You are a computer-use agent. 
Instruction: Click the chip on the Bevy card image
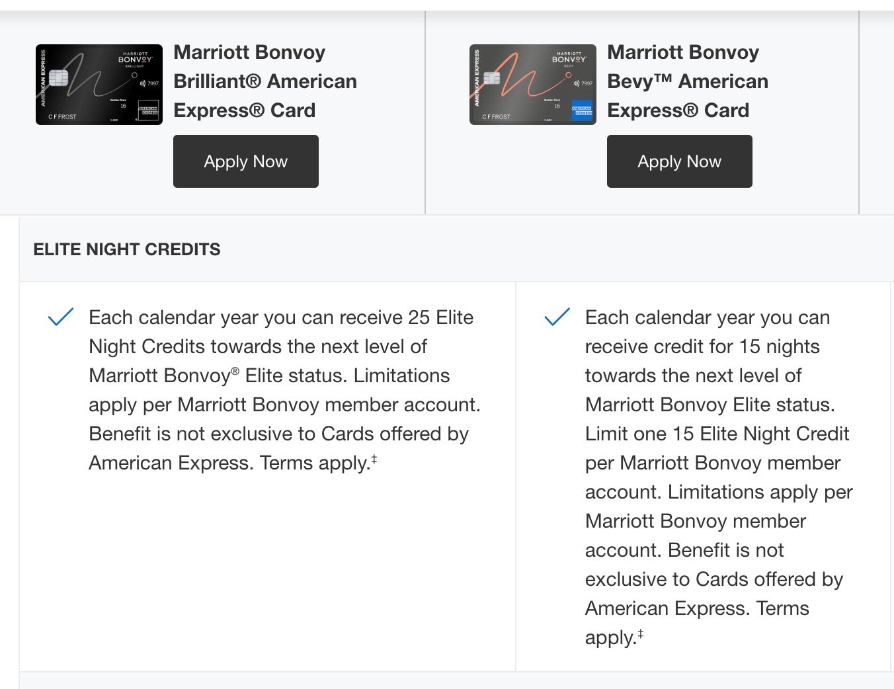tap(492, 78)
